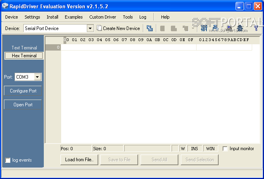This screenshot has width=264, height=179.
Task: Open the Log menu
Action: (142, 17)
